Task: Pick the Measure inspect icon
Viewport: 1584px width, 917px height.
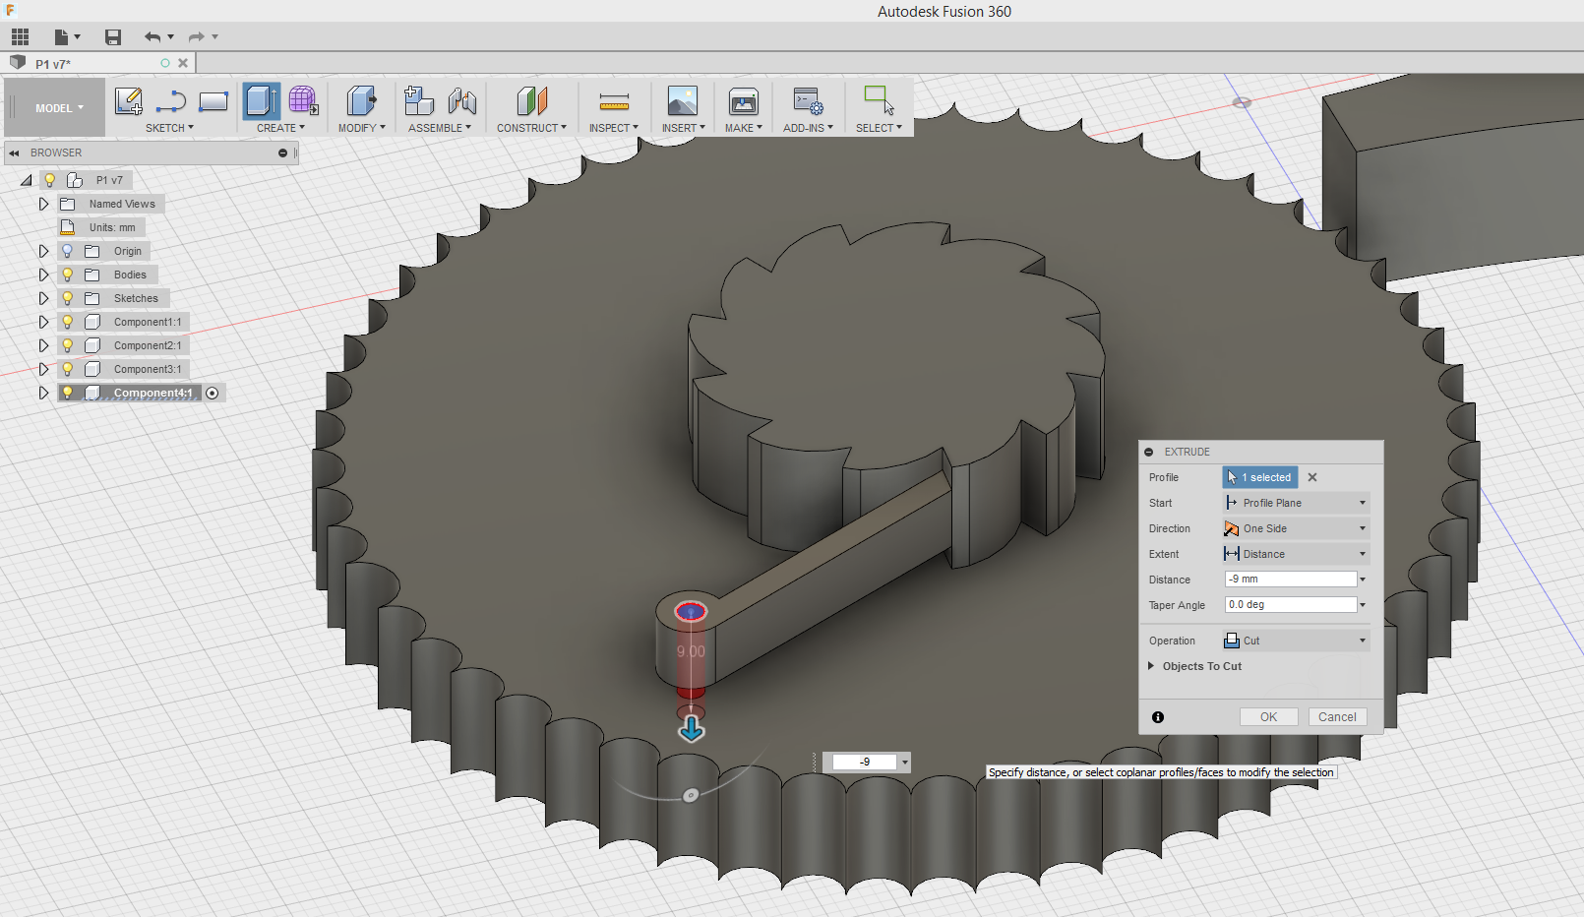Action: [614, 100]
